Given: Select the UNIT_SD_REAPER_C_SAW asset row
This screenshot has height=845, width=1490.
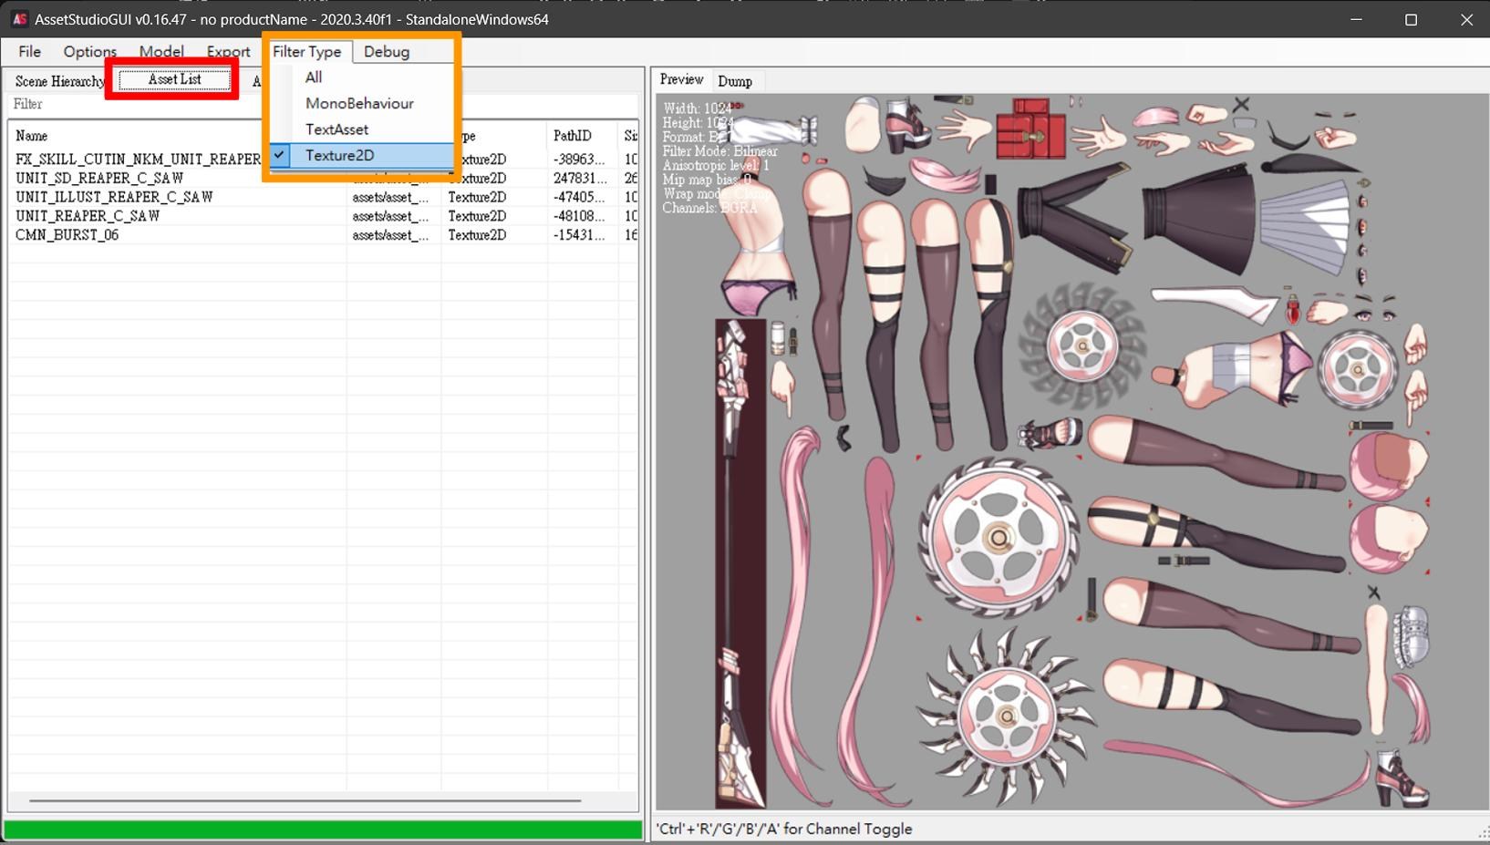Looking at the screenshot, I should 99,179.
